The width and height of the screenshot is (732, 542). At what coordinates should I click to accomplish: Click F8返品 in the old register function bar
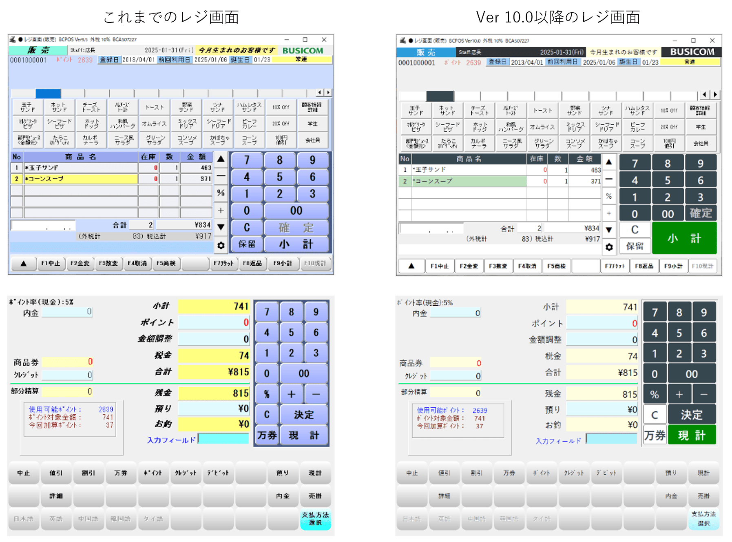(x=252, y=264)
